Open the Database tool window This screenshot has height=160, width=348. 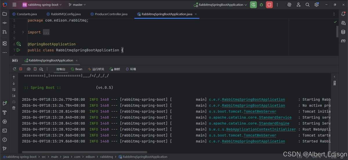[x=343, y=32]
